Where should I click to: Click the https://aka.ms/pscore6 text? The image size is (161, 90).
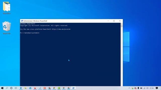(x=61, y=29)
